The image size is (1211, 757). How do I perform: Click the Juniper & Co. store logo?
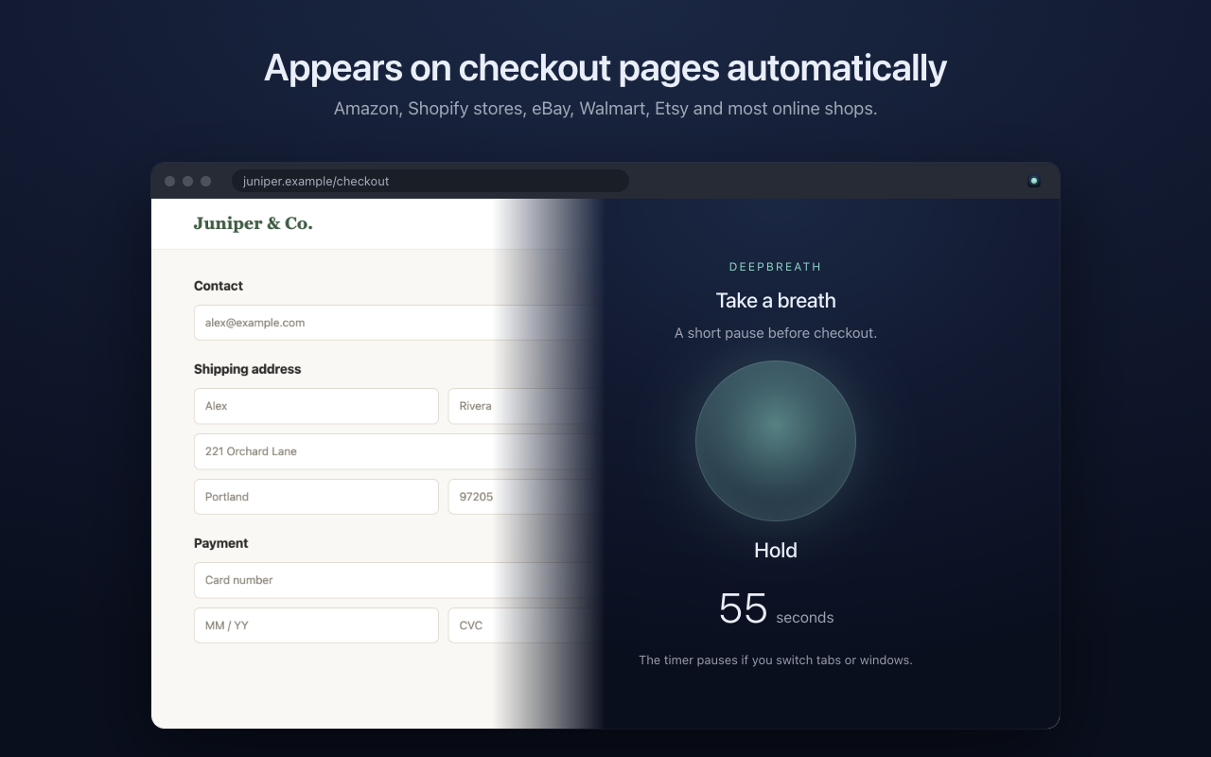[253, 223]
